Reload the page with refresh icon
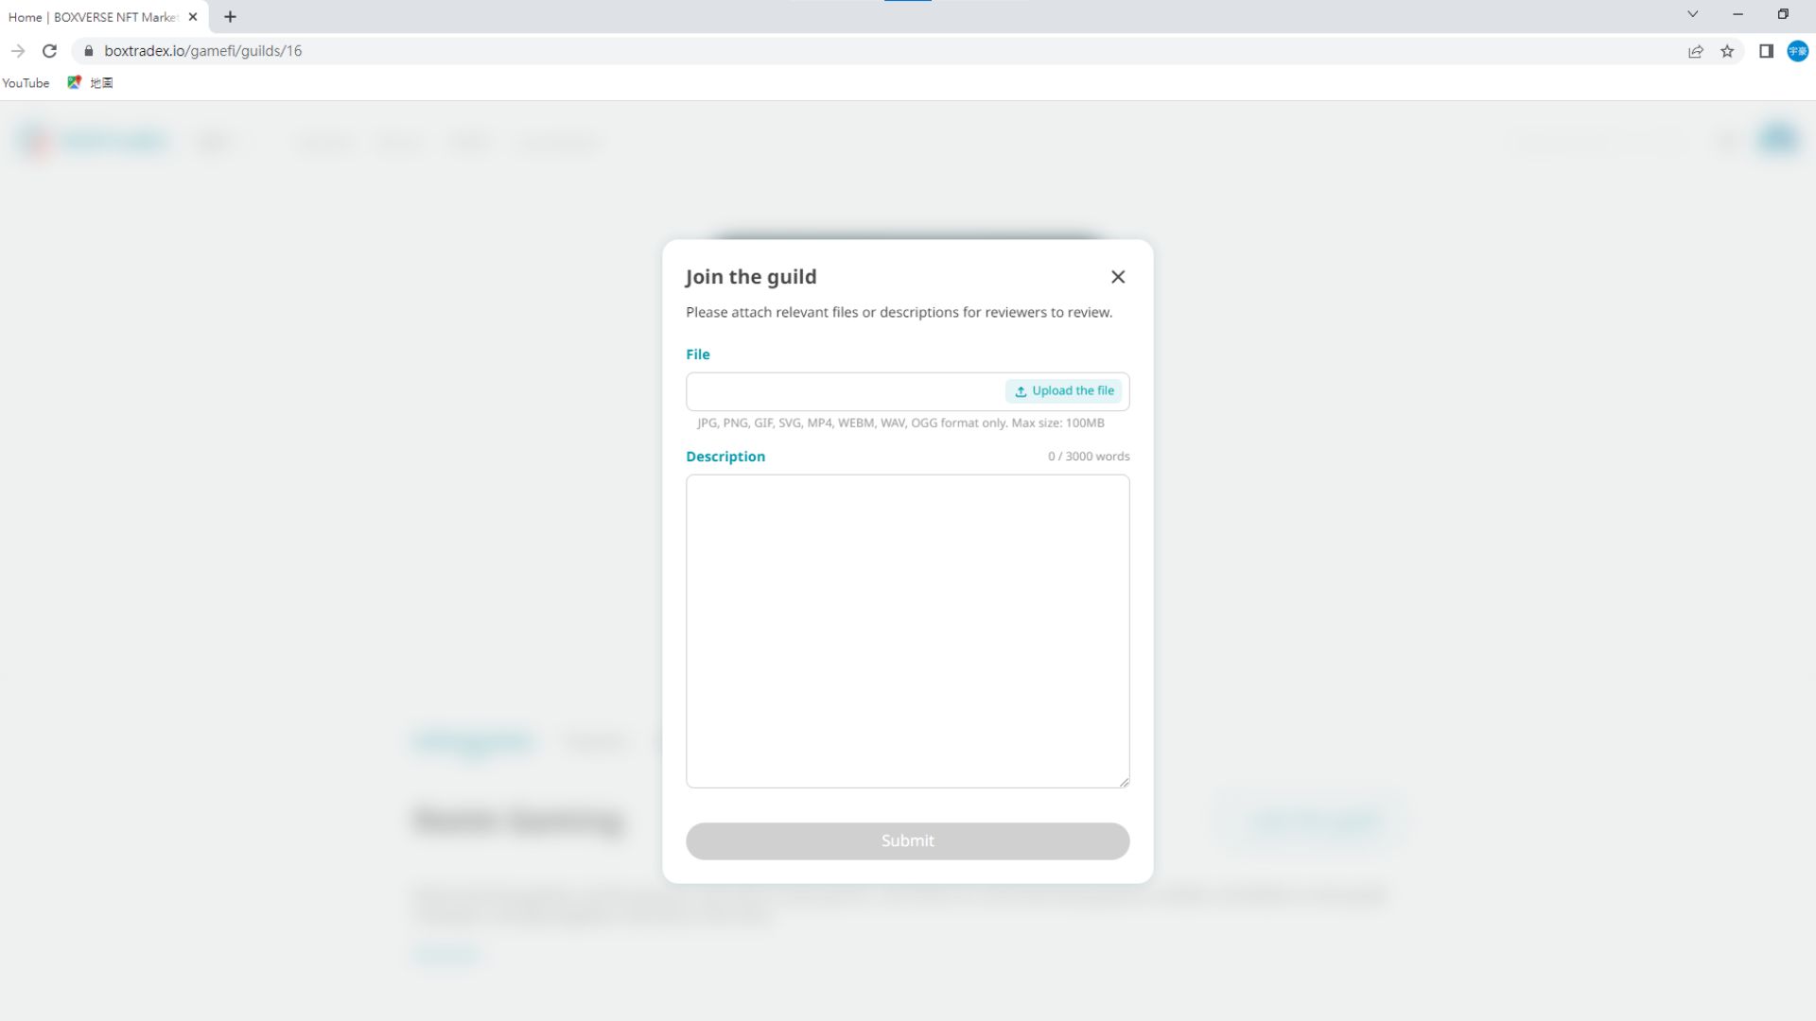Image resolution: width=1816 pixels, height=1021 pixels. 50,51
